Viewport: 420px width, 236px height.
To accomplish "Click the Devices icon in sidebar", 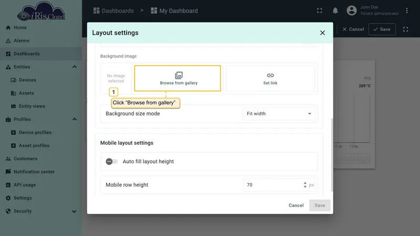I will pos(14,80).
